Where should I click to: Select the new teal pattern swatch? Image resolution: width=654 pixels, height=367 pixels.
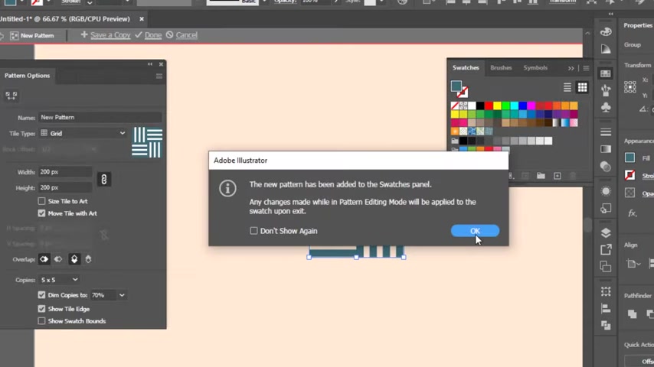[x=489, y=132]
